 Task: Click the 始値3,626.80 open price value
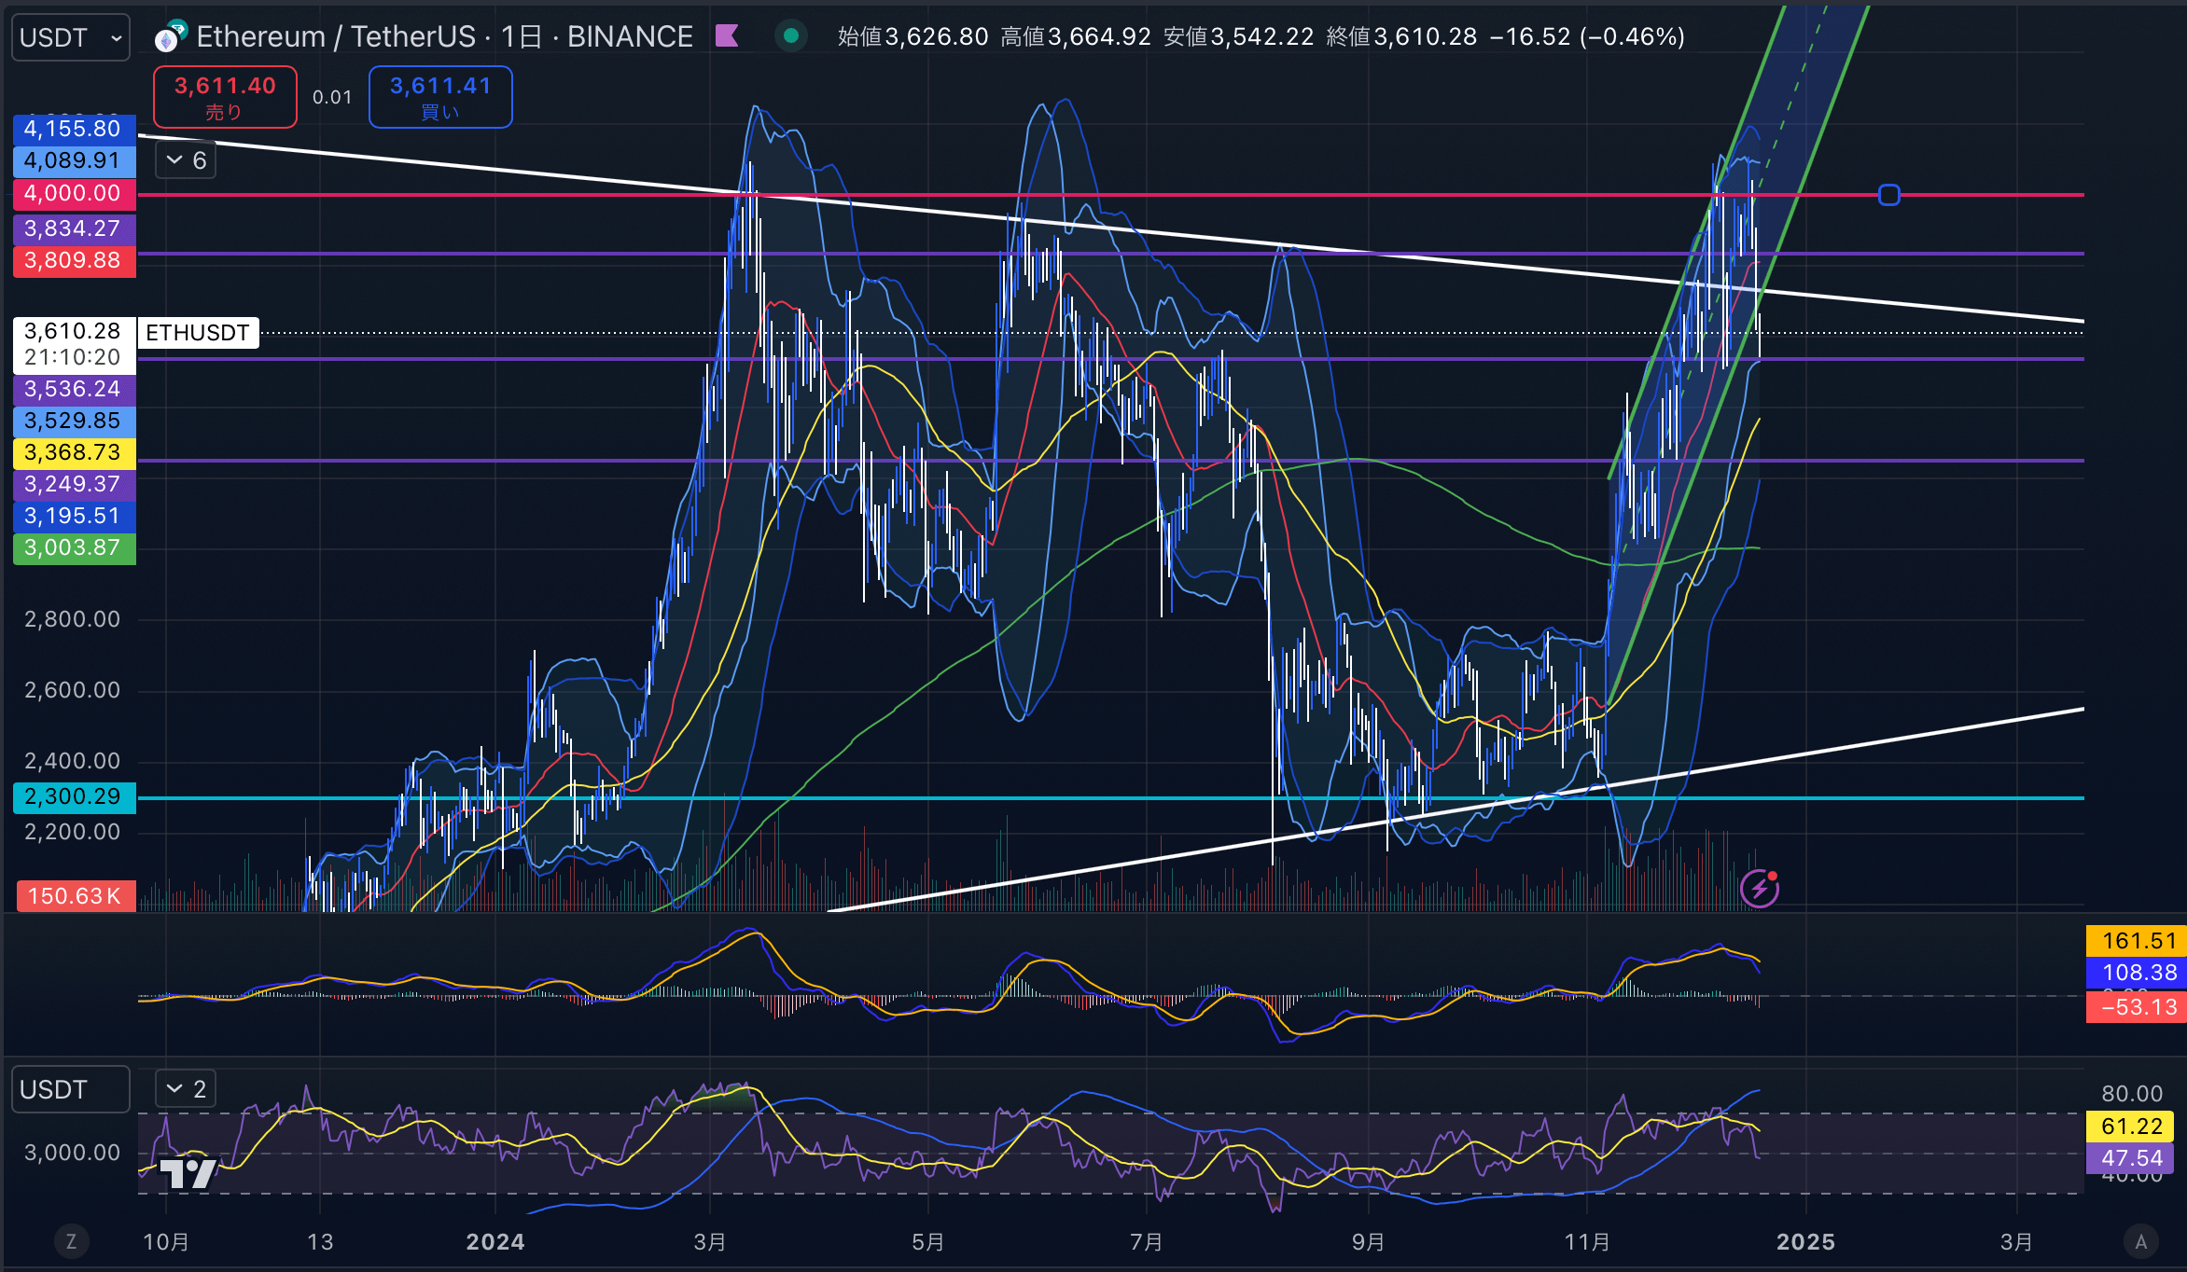coord(912,36)
